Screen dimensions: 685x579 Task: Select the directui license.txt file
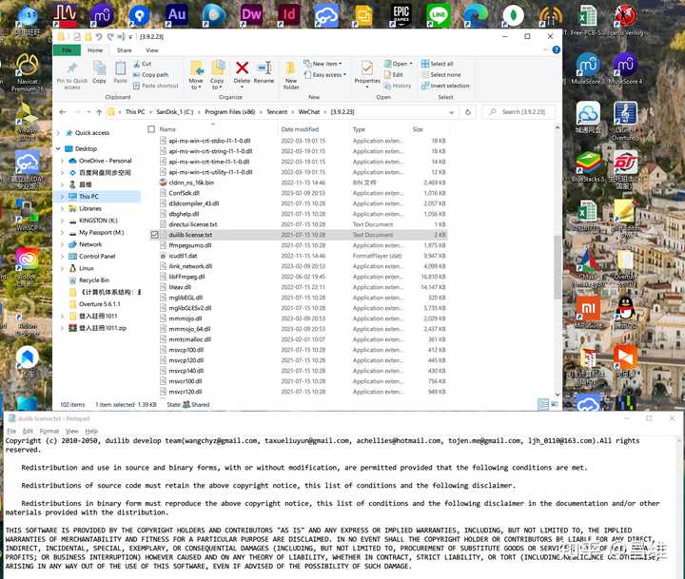click(192, 224)
